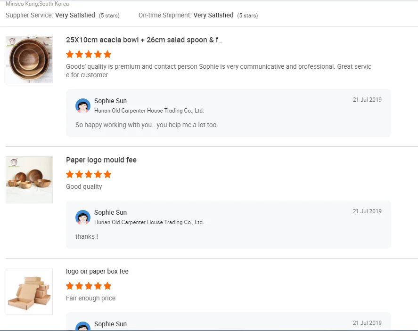This screenshot has height=331, width=418.
Task: Open the acacia bowl set product thumbnail
Action: pyautogui.click(x=29, y=60)
